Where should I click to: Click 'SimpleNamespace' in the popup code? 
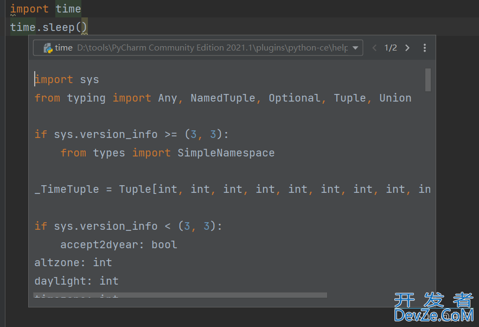pos(226,153)
